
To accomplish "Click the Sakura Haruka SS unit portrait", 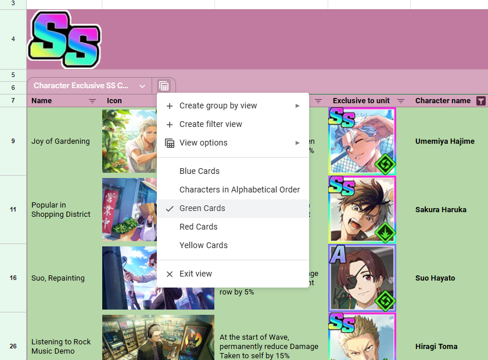I will [x=362, y=210].
